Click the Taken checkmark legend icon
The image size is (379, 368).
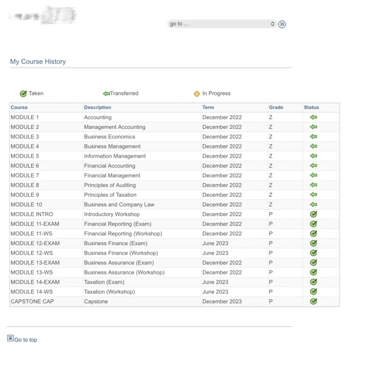pyautogui.click(x=23, y=94)
